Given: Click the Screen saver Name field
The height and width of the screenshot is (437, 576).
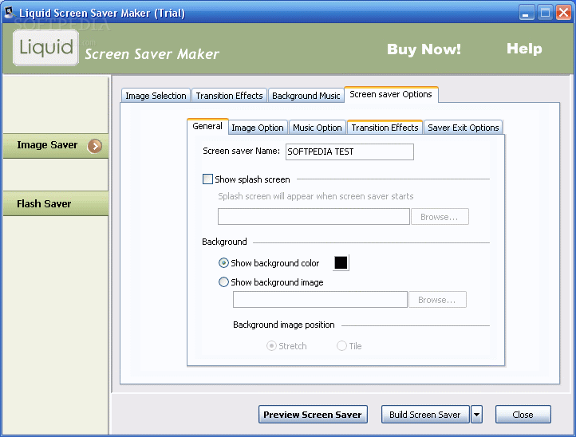Looking at the screenshot, I should tap(349, 152).
